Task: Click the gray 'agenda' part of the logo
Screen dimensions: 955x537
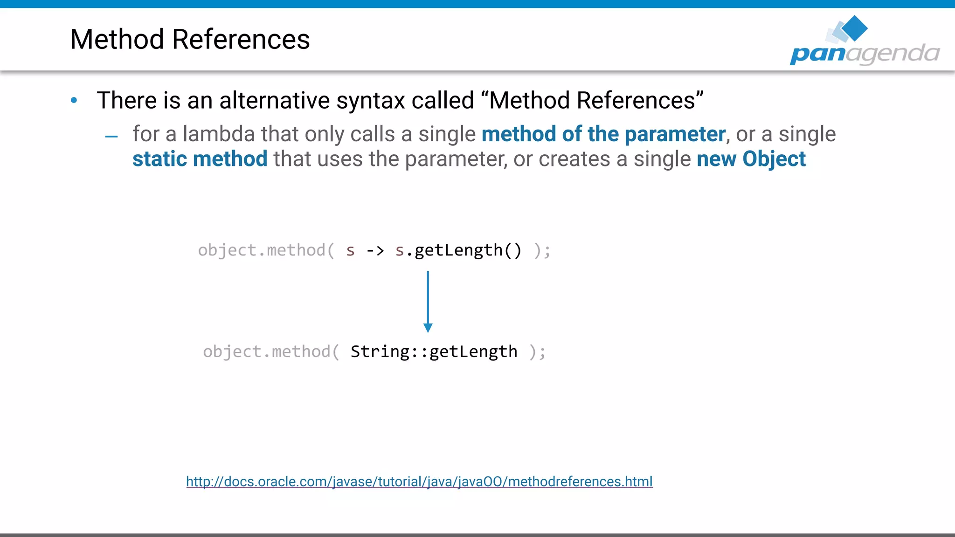Action: point(893,54)
